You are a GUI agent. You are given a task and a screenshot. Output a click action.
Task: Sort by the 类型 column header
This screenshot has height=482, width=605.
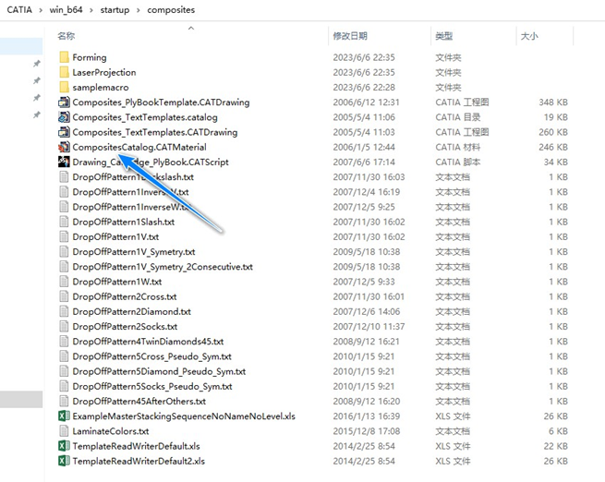point(443,36)
